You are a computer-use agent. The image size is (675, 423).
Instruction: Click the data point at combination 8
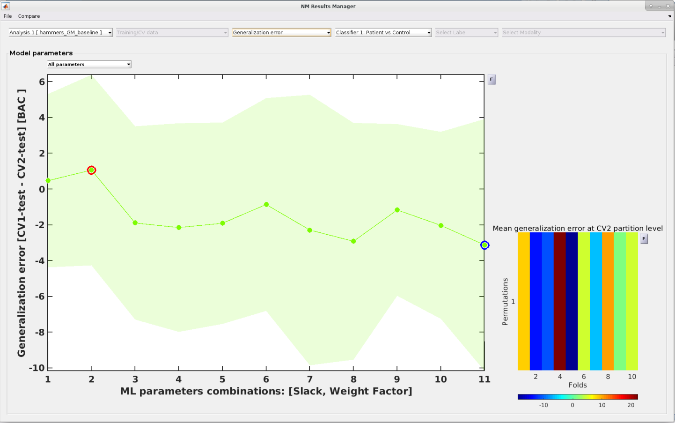[x=353, y=241]
